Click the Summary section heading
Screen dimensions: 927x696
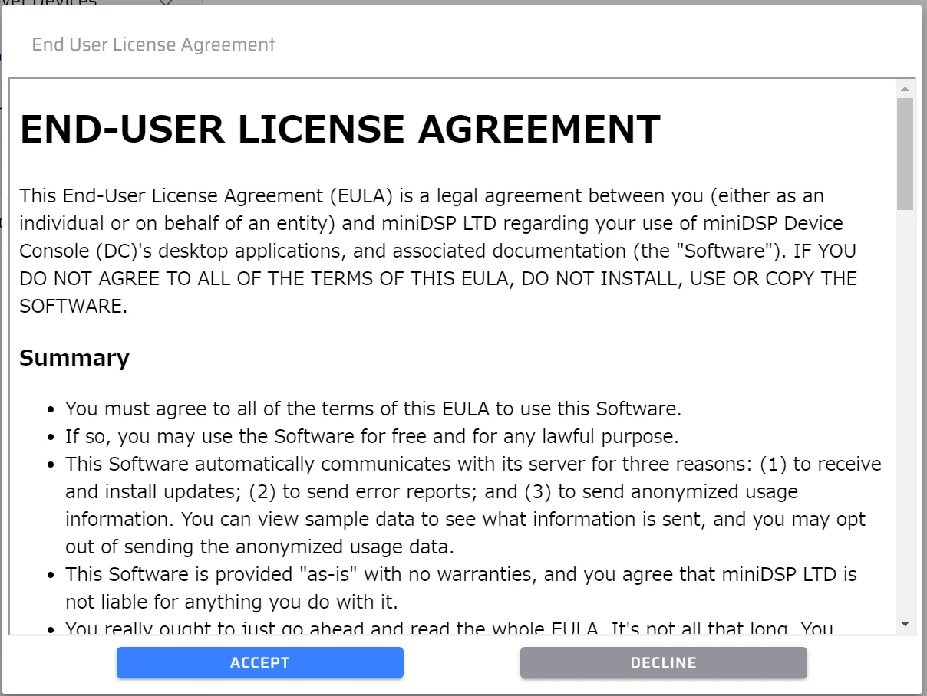pos(74,358)
